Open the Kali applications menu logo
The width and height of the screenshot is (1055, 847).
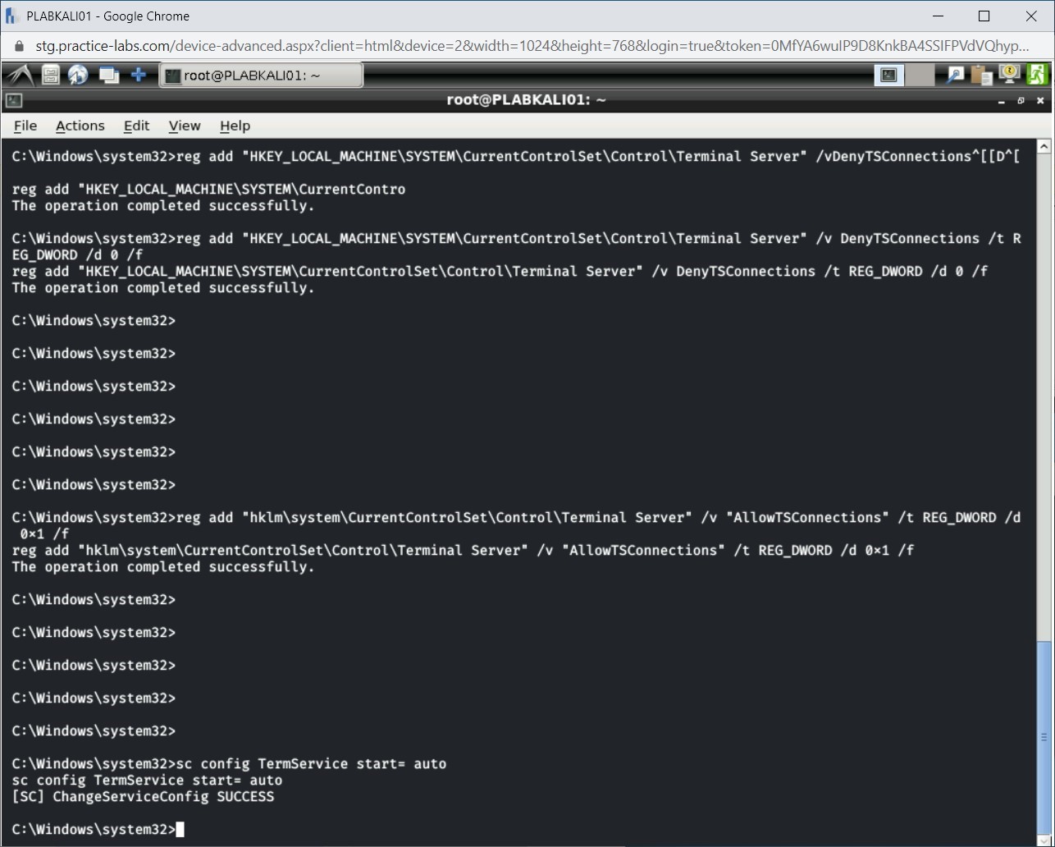[x=20, y=76]
